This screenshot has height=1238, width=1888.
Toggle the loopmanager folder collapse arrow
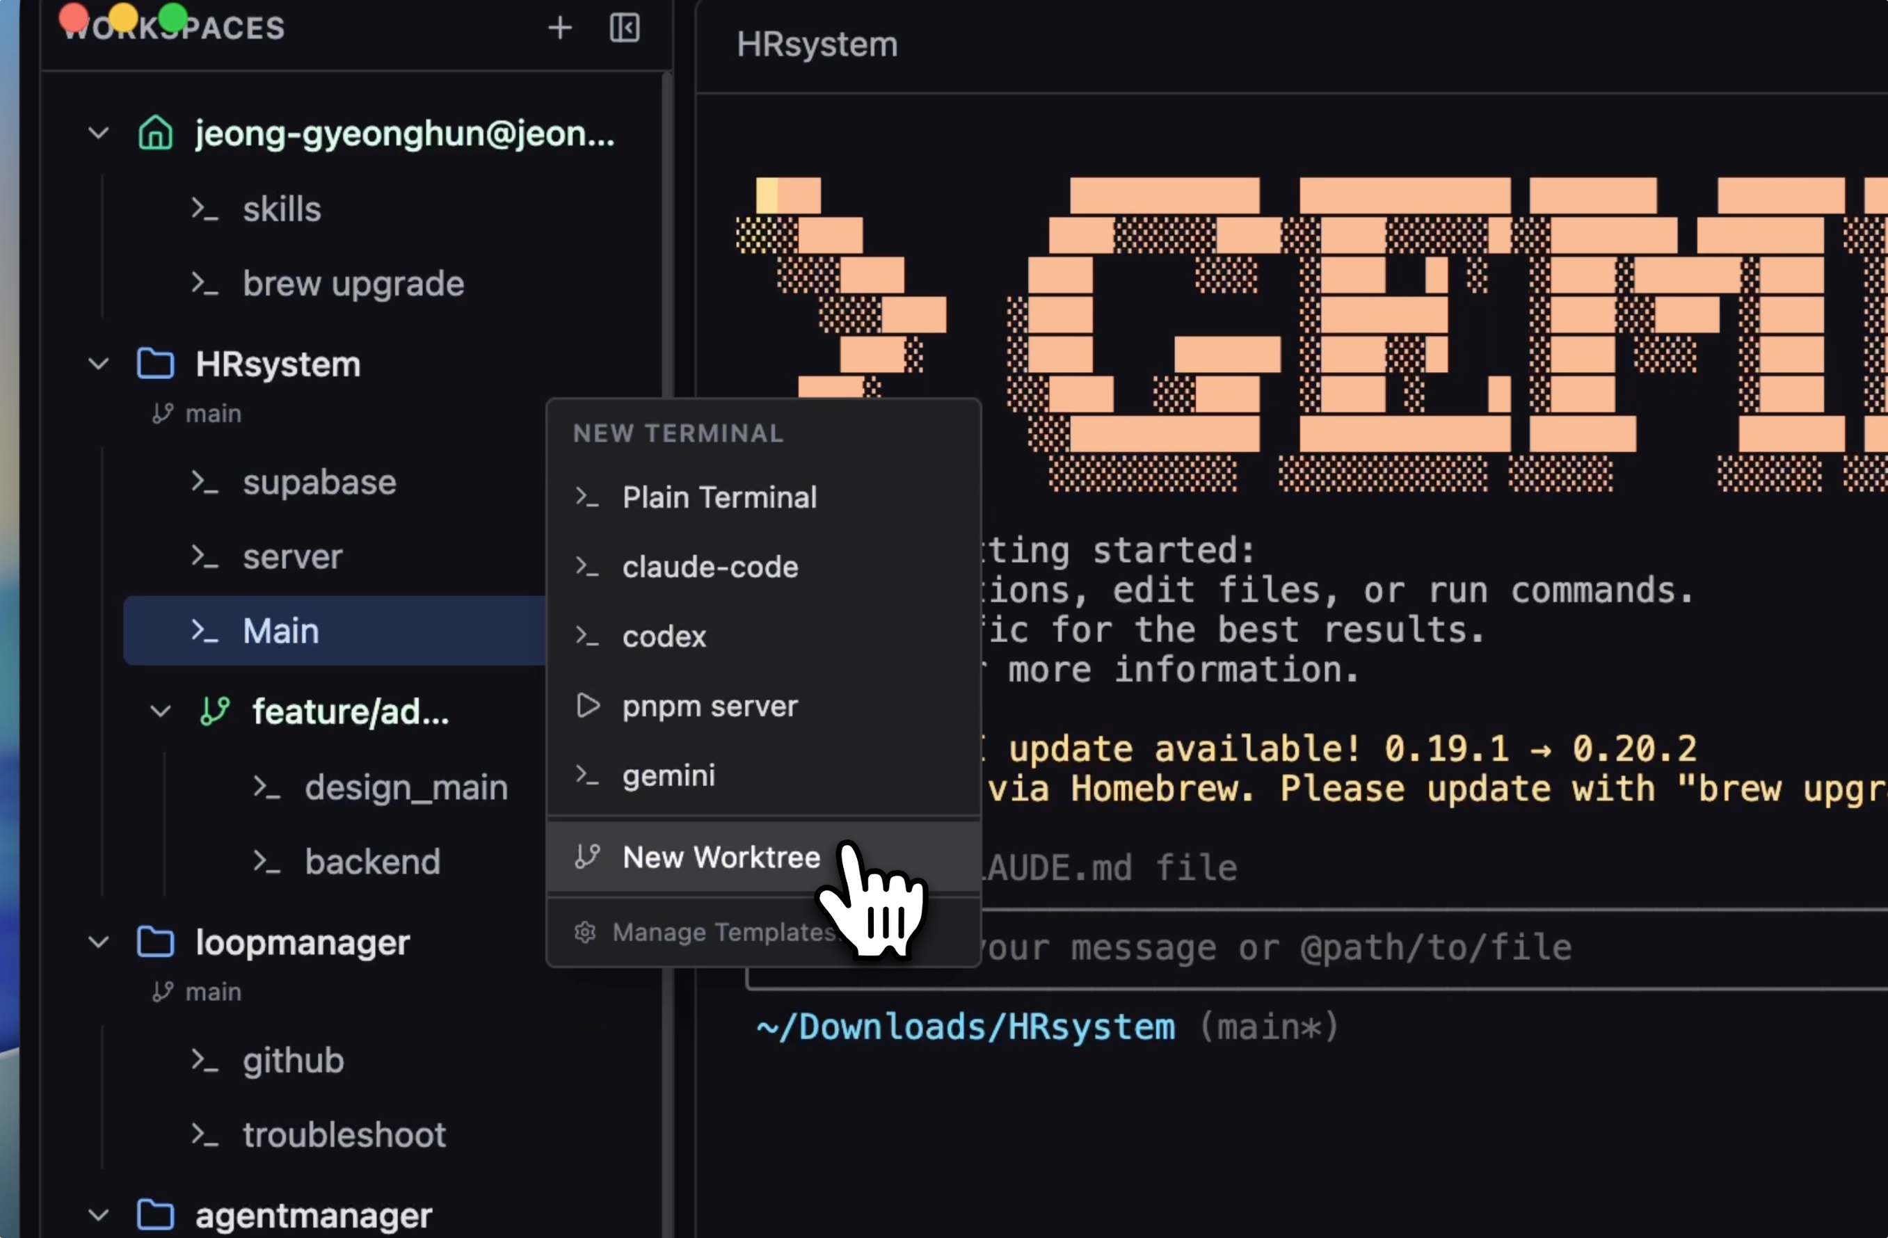(97, 942)
